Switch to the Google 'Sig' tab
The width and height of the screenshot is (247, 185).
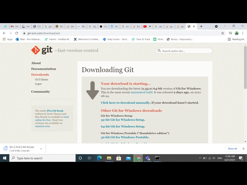[x=92, y=27]
